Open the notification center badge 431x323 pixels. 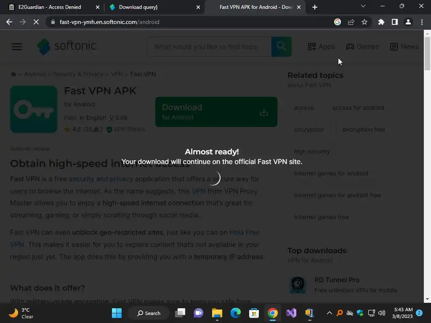[419, 313]
